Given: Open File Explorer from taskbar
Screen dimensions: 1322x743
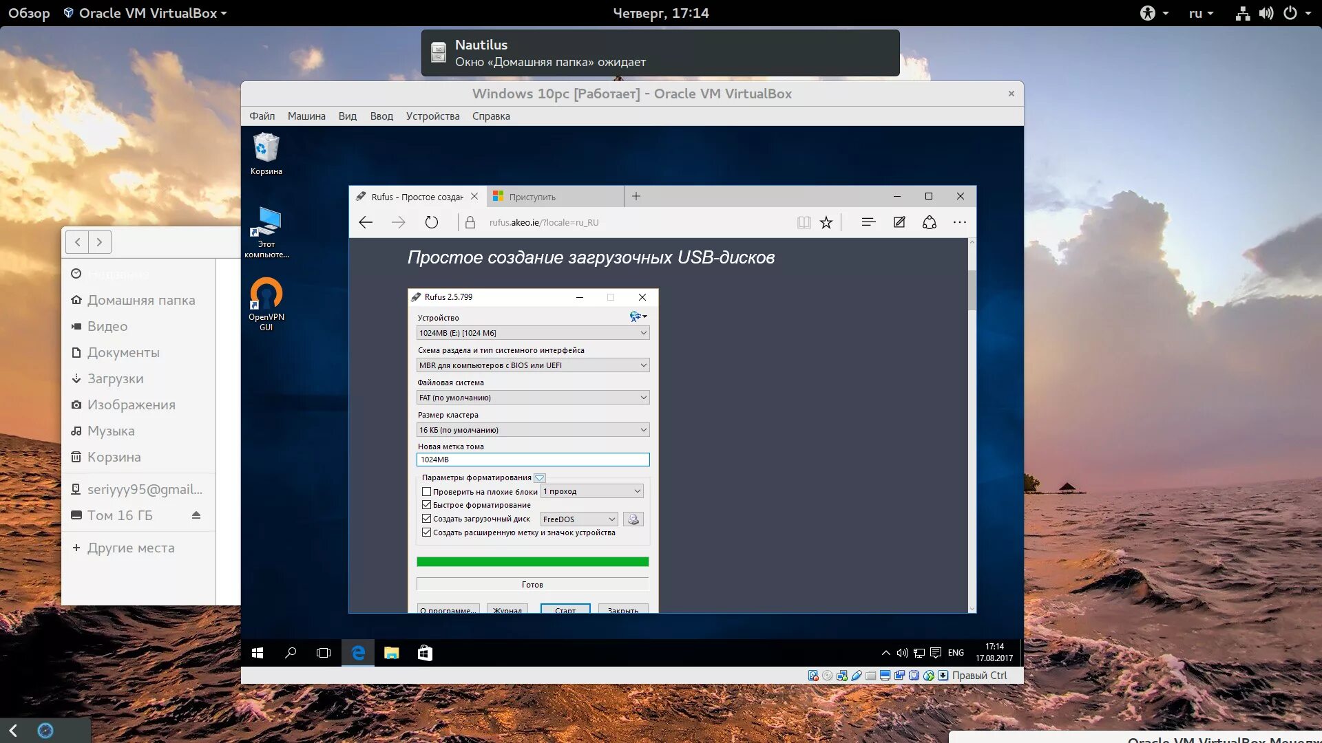Looking at the screenshot, I should coord(391,653).
